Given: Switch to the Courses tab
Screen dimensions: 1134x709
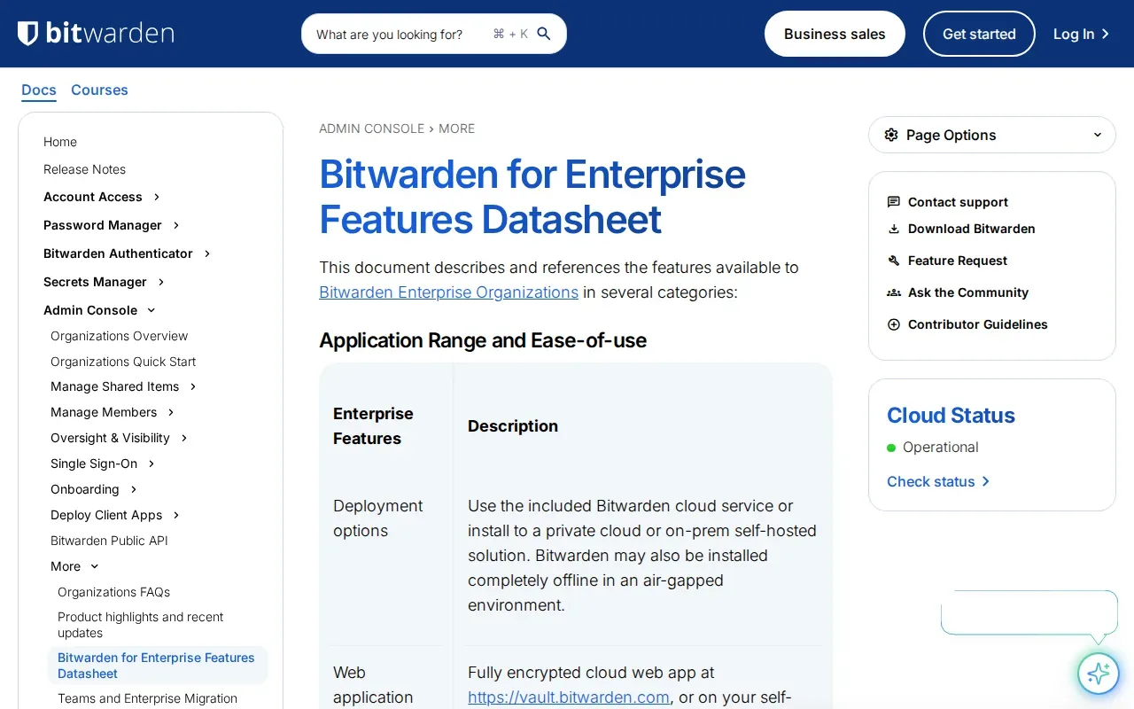Looking at the screenshot, I should (99, 90).
